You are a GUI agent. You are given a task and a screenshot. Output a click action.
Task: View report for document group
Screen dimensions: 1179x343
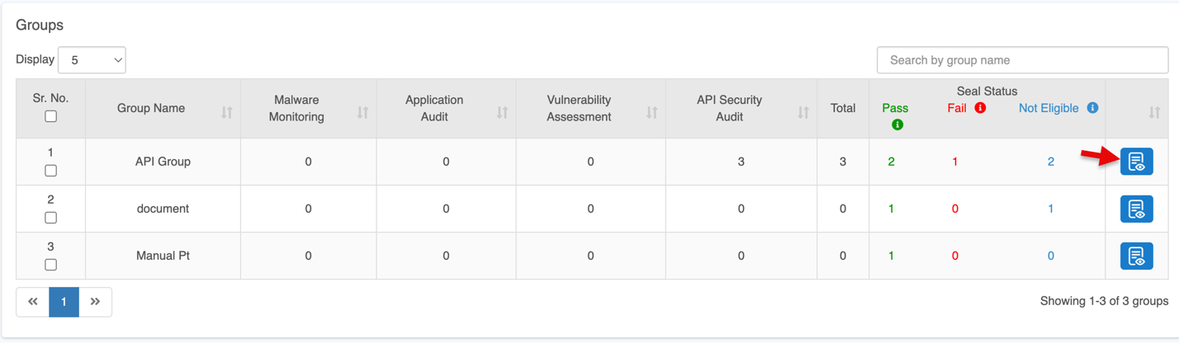[1136, 209]
